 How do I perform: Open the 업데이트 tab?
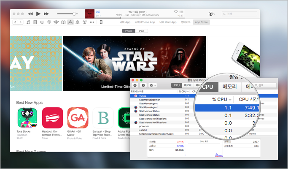186,22
